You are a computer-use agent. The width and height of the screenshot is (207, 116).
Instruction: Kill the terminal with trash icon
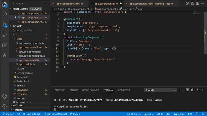(x=192, y=90)
